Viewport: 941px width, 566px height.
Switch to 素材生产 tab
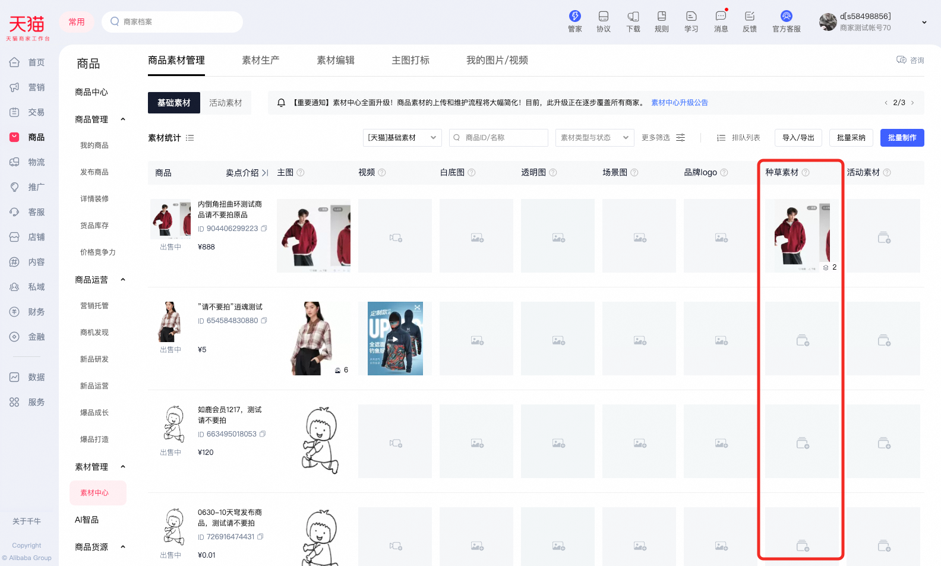click(261, 60)
